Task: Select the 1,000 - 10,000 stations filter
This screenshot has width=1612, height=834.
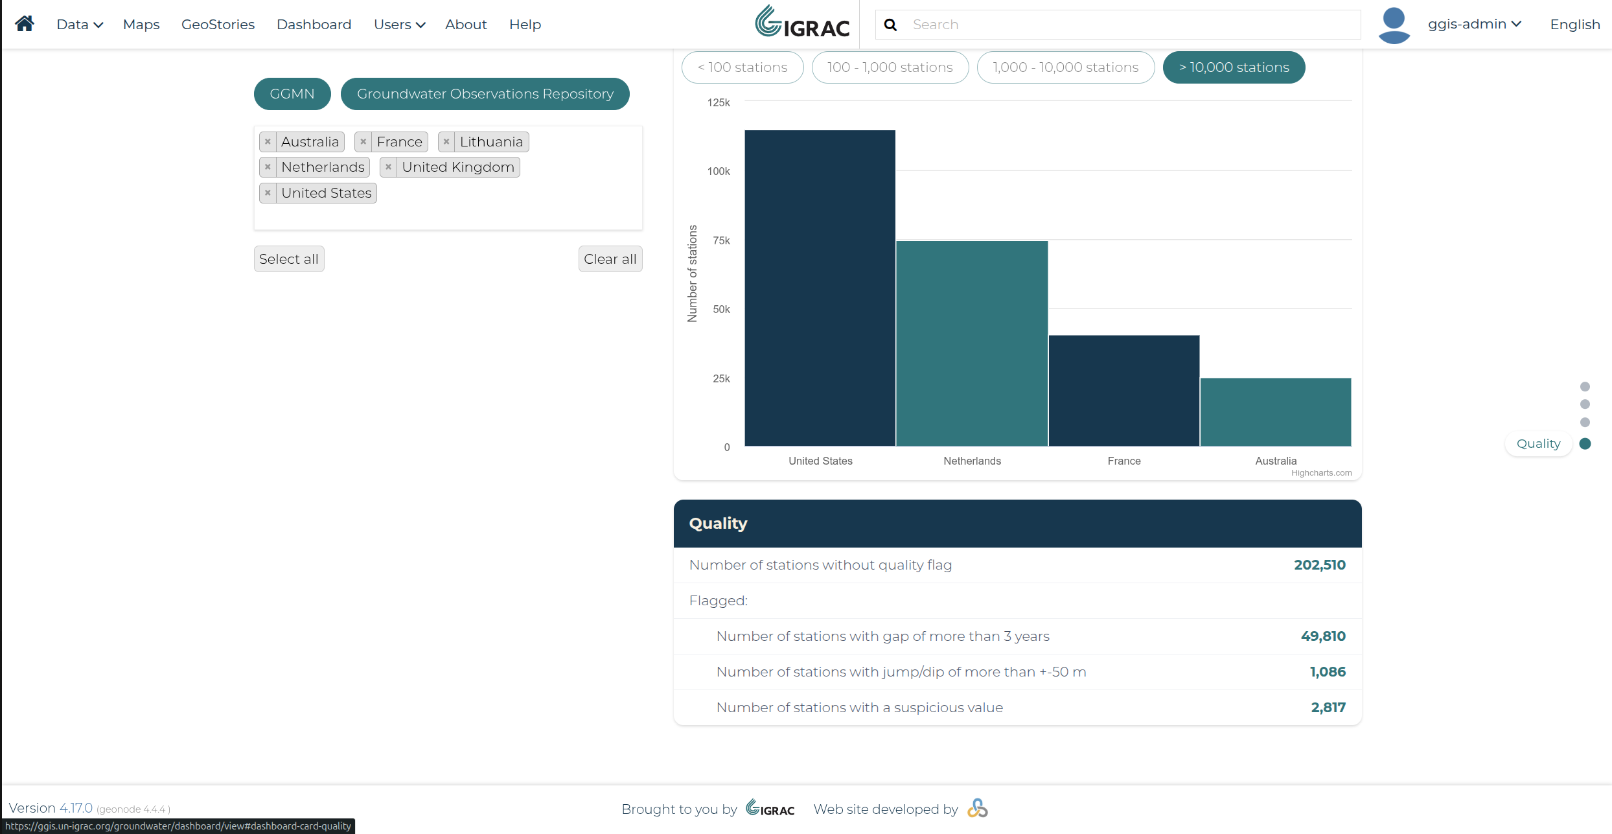Action: click(x=1066, y=67)
